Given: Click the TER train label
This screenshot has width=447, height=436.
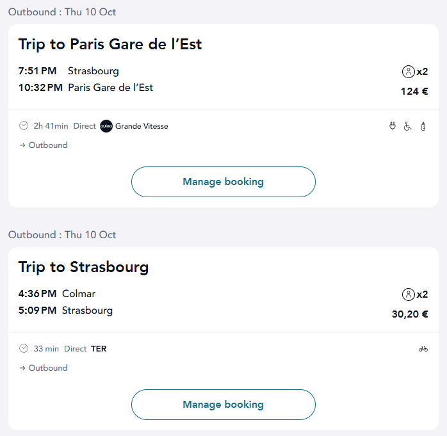Looking at the screenshot, I should tap(99, 349).
